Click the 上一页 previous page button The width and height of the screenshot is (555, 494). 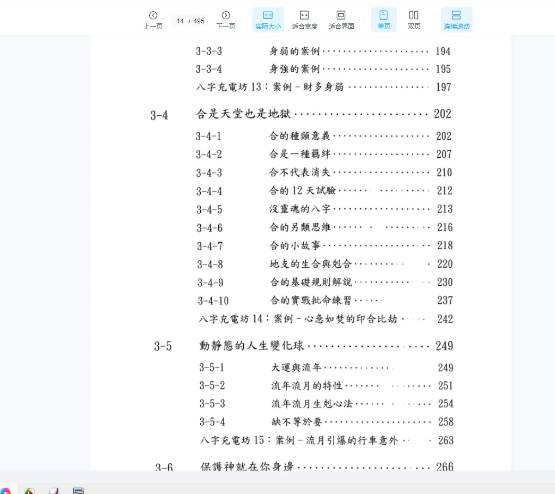[x=152, y=20]
